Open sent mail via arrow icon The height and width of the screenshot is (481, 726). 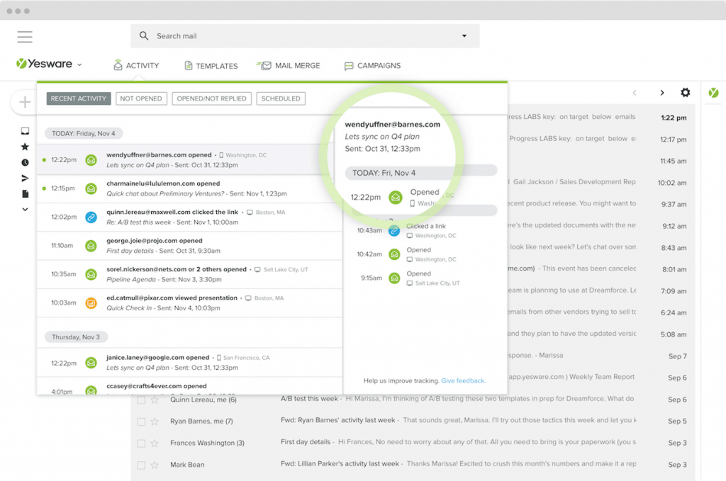pyautogui.click(x=25, y=178)
